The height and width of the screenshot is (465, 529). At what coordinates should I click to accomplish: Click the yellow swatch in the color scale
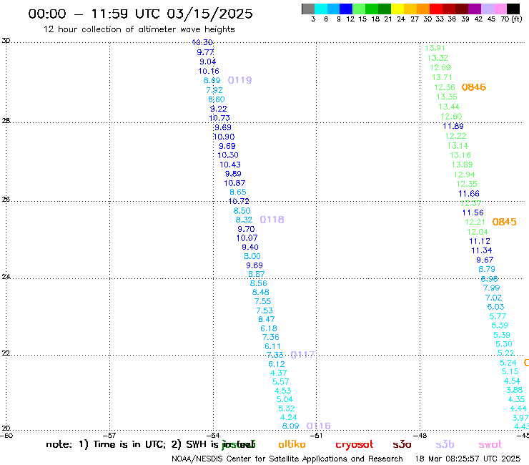click(x=397, y=9)
